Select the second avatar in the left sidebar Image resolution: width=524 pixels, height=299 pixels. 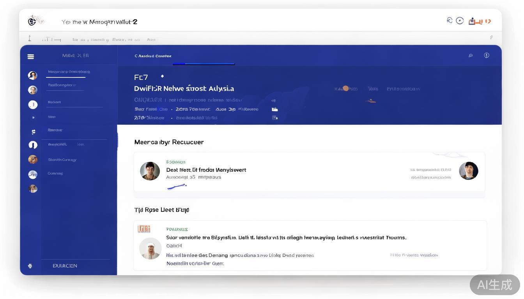[33, 90]
